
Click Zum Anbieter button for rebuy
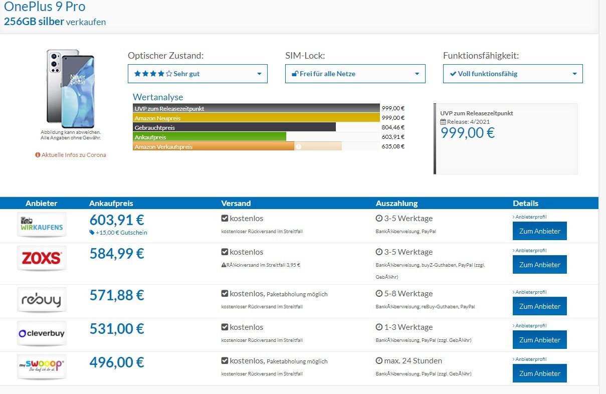click(x=540, y=306)
